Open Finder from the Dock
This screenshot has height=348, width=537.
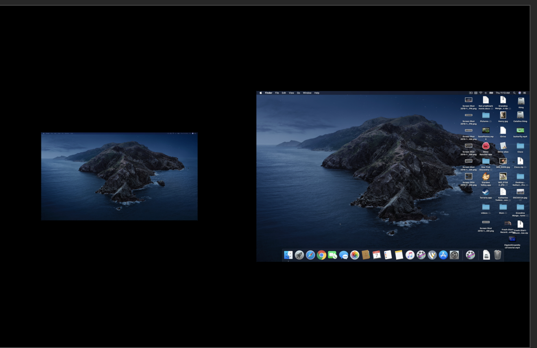(x=288, y=255)
